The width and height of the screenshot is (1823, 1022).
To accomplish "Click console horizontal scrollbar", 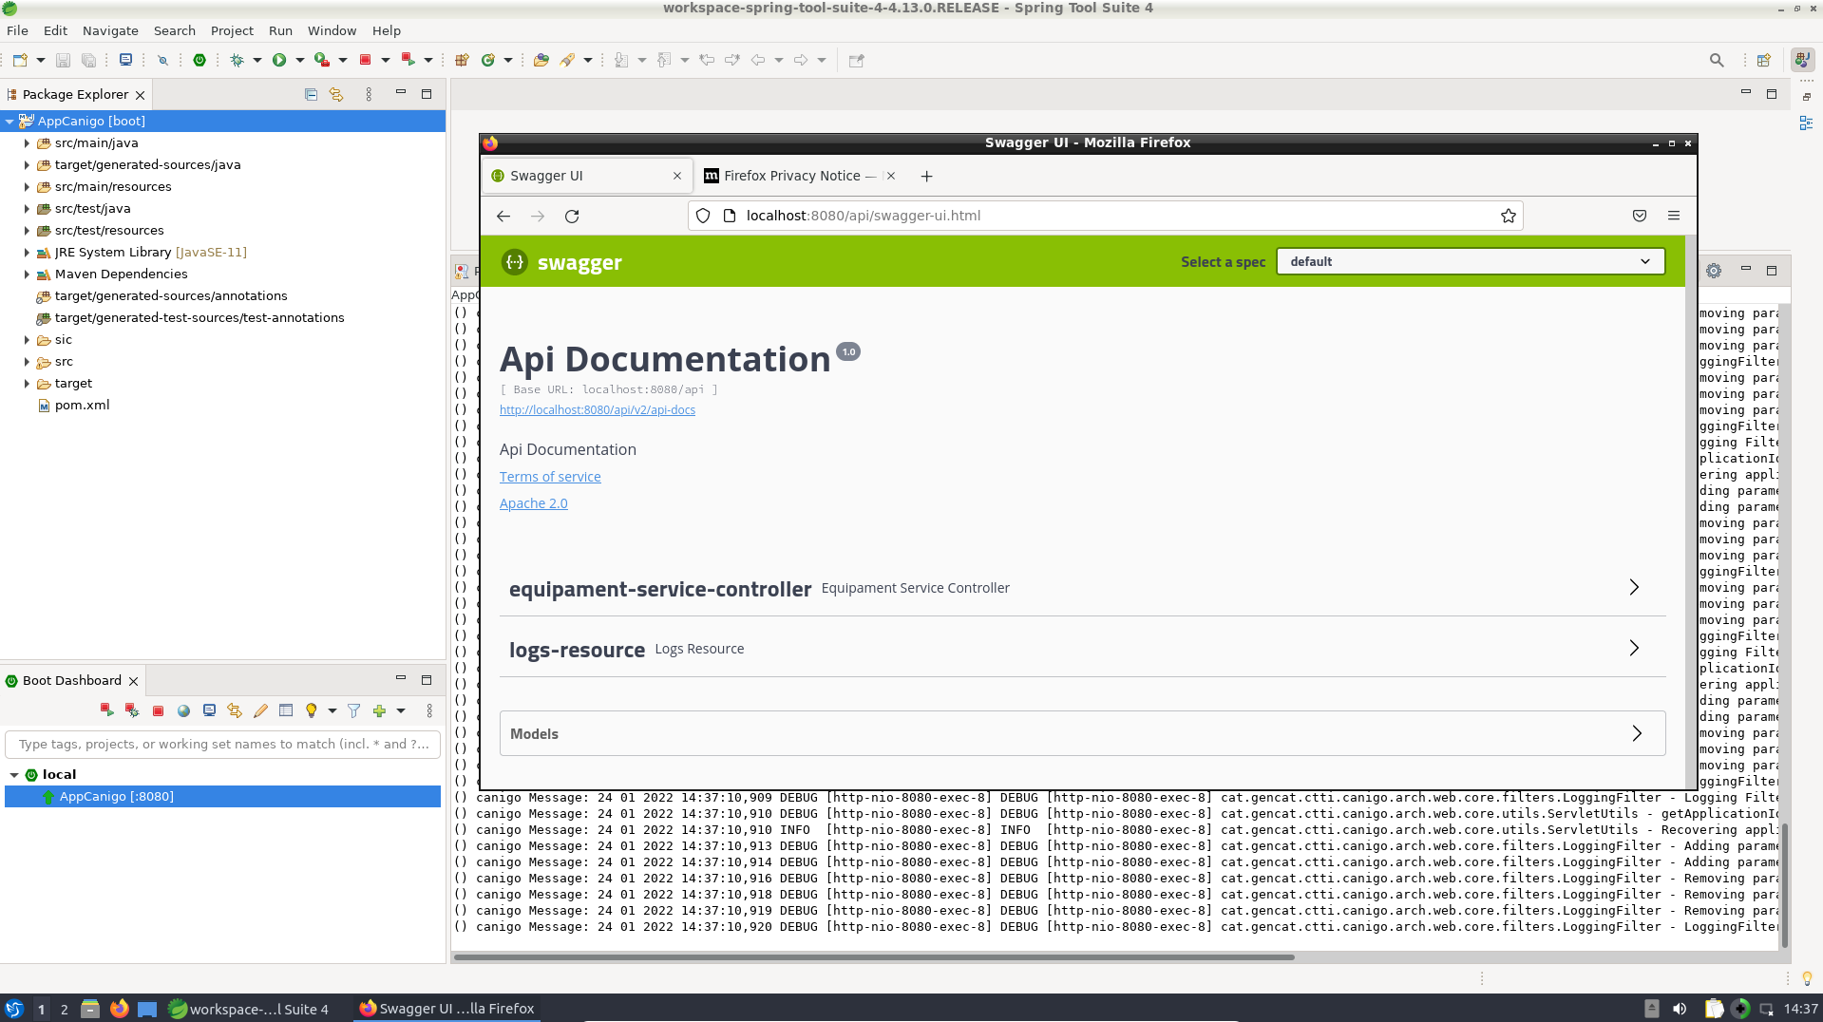I will (874, 957).
